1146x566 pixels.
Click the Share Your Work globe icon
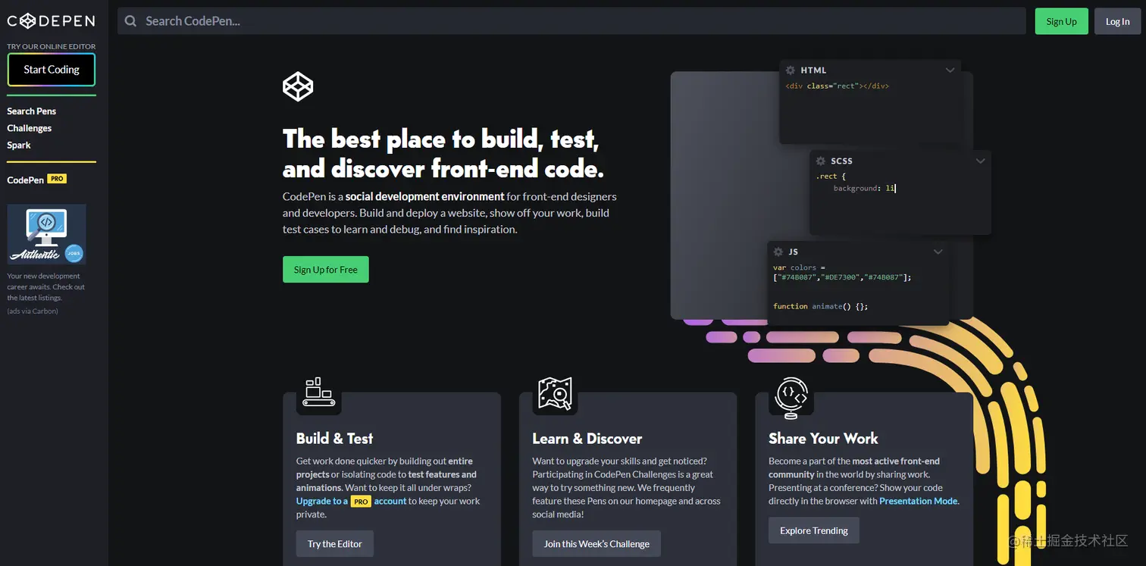coord(791,396)
